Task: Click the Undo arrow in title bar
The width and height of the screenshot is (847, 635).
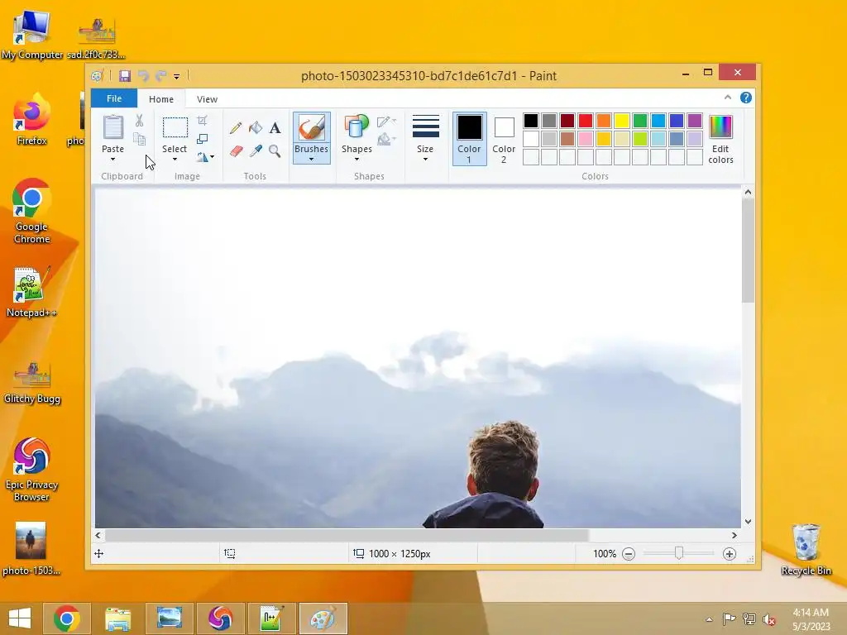Action: pos(143,76)
